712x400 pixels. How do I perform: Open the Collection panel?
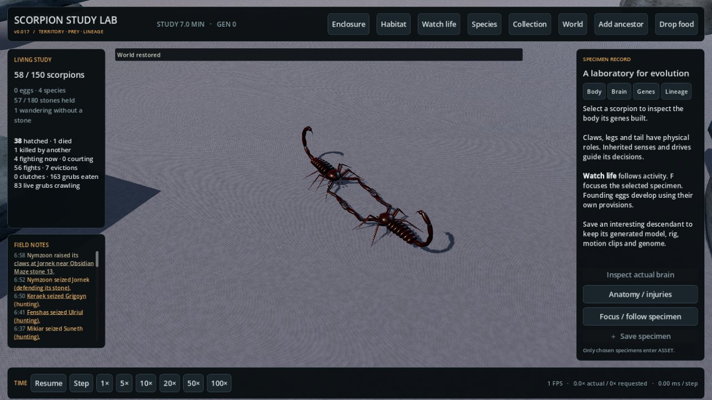[530, 24]
